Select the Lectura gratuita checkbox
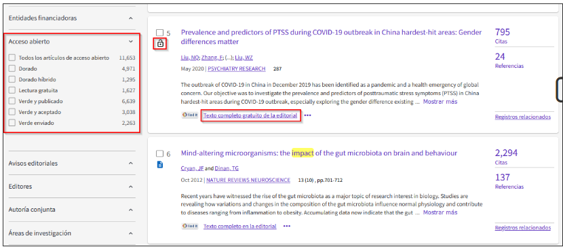This screenshot has width=563, height=247. coord(12,90)
